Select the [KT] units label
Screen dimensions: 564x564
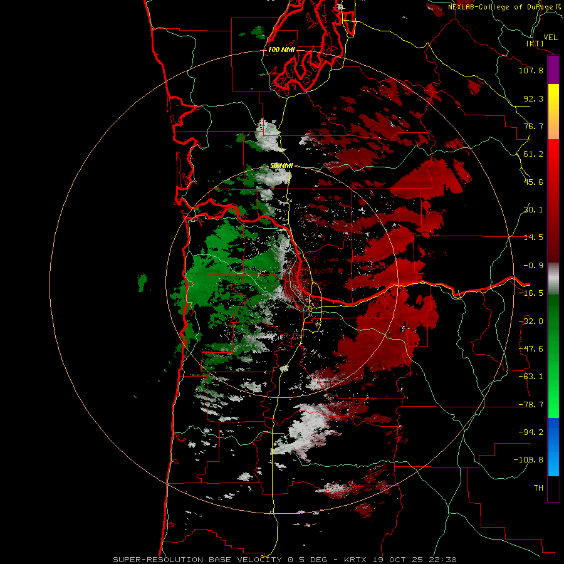(535, 43)
